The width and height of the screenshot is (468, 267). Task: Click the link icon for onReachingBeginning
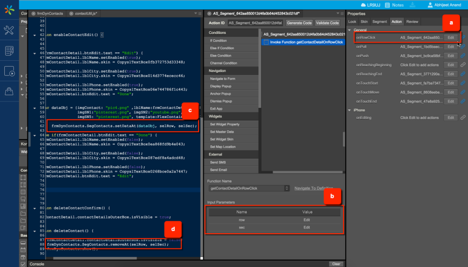click(463, 65)
